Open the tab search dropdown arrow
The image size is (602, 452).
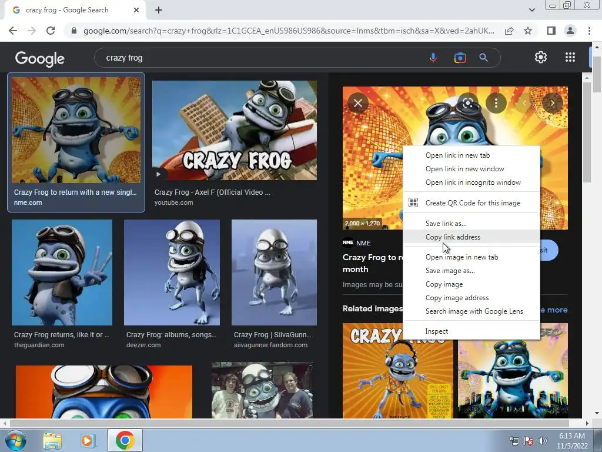pyautogui.click(x=531, y=10)
